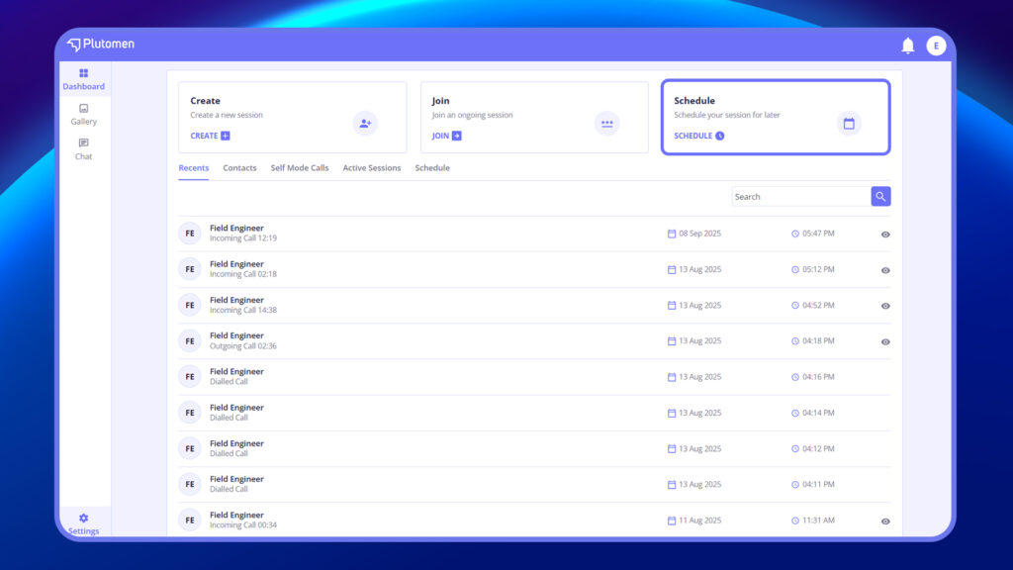View details of Incoming Call 12:19

885,235
